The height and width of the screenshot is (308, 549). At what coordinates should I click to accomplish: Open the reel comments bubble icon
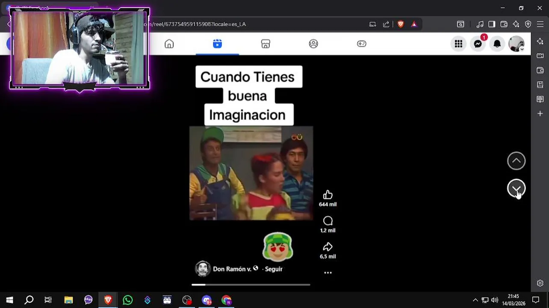coord(328,221)
